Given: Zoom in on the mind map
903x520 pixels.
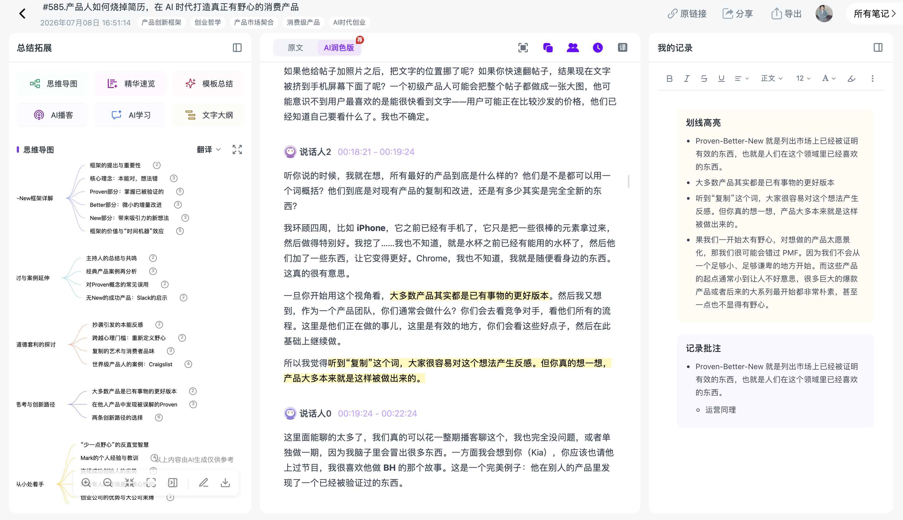Looking at the screenshot, I should [86, 483].
